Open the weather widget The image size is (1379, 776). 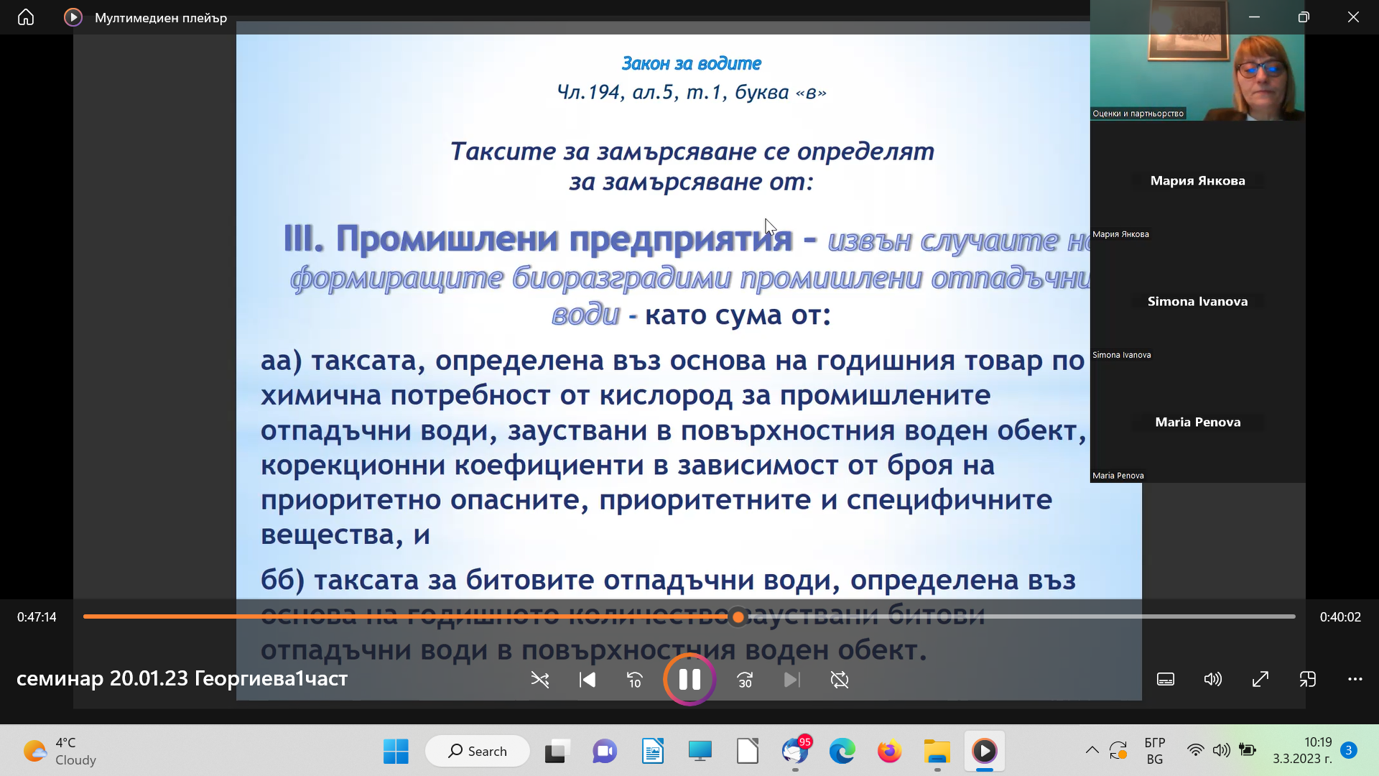60,752
